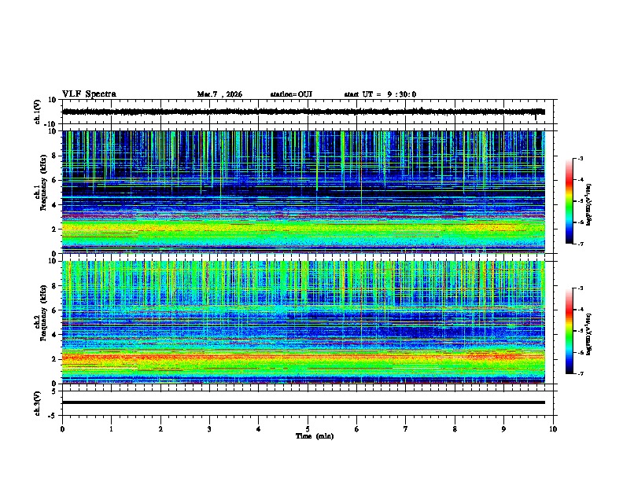623x481 pixels.
Task: Select the "start UT = 9 :30: 0" text
Action: pyautogui.click(x=380, y=94)
